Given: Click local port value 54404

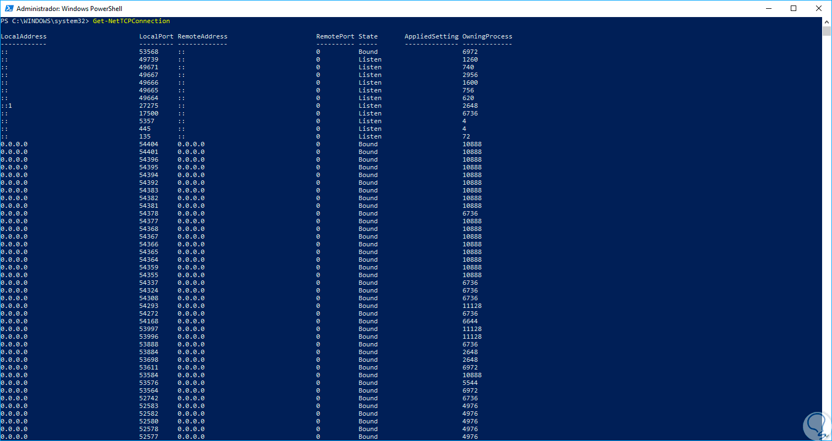Looking at the screenshot, I should pyautogui.click(x=148, y=144).
